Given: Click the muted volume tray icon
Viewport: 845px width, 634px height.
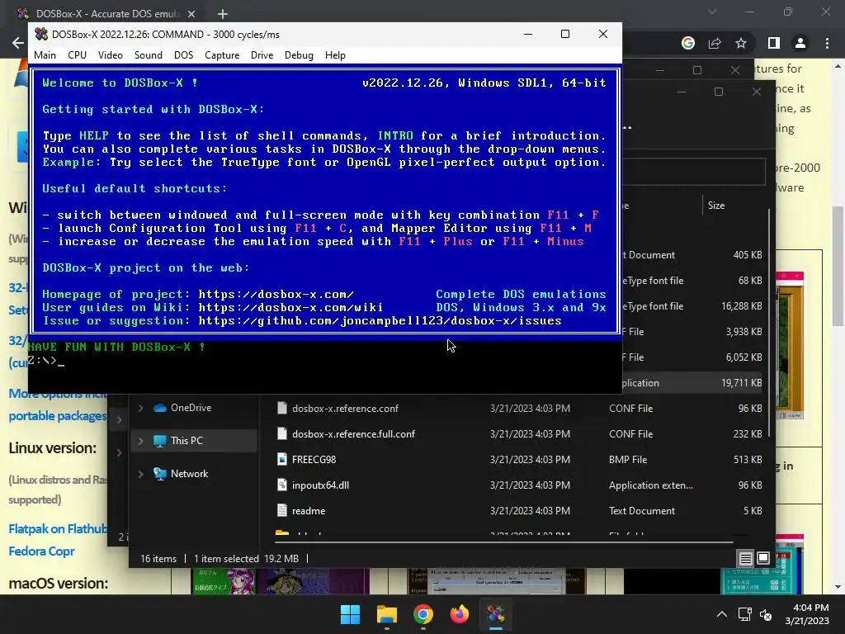Looking at the screenshot, I should coord(766,614).
